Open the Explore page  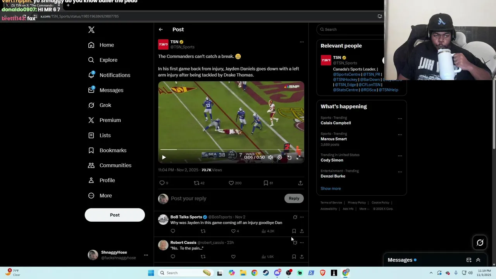coord(103,60)
